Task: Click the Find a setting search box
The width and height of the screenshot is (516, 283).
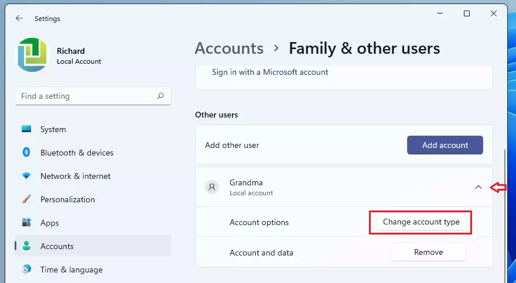Action: pyautogui.click(x=93, y=96)
